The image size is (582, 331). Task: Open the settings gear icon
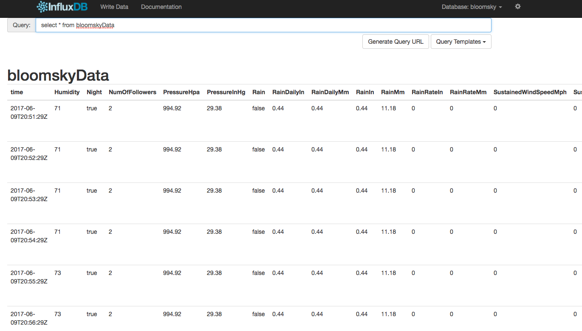click(517, 7)
